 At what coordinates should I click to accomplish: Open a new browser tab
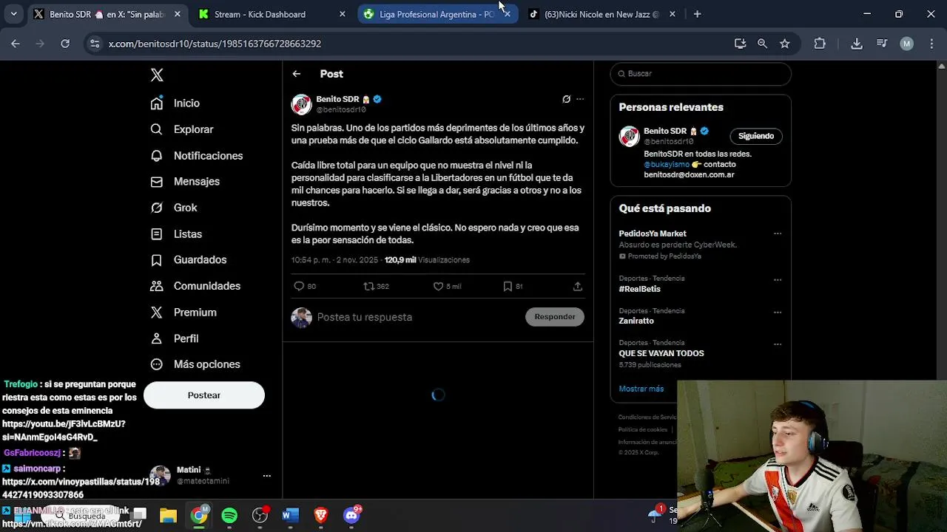pyautogui.click(x=697, y=14)
